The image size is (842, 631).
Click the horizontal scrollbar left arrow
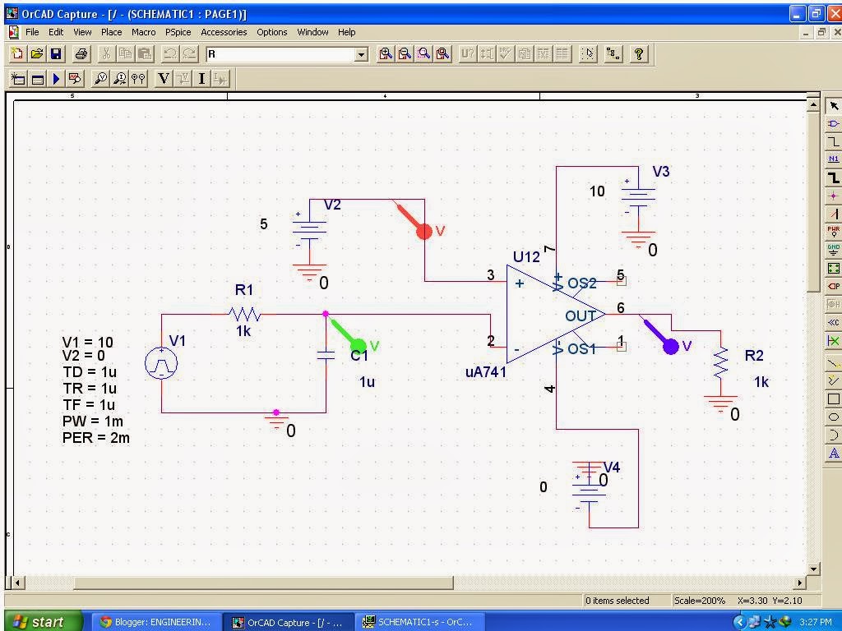click(18, 583)
